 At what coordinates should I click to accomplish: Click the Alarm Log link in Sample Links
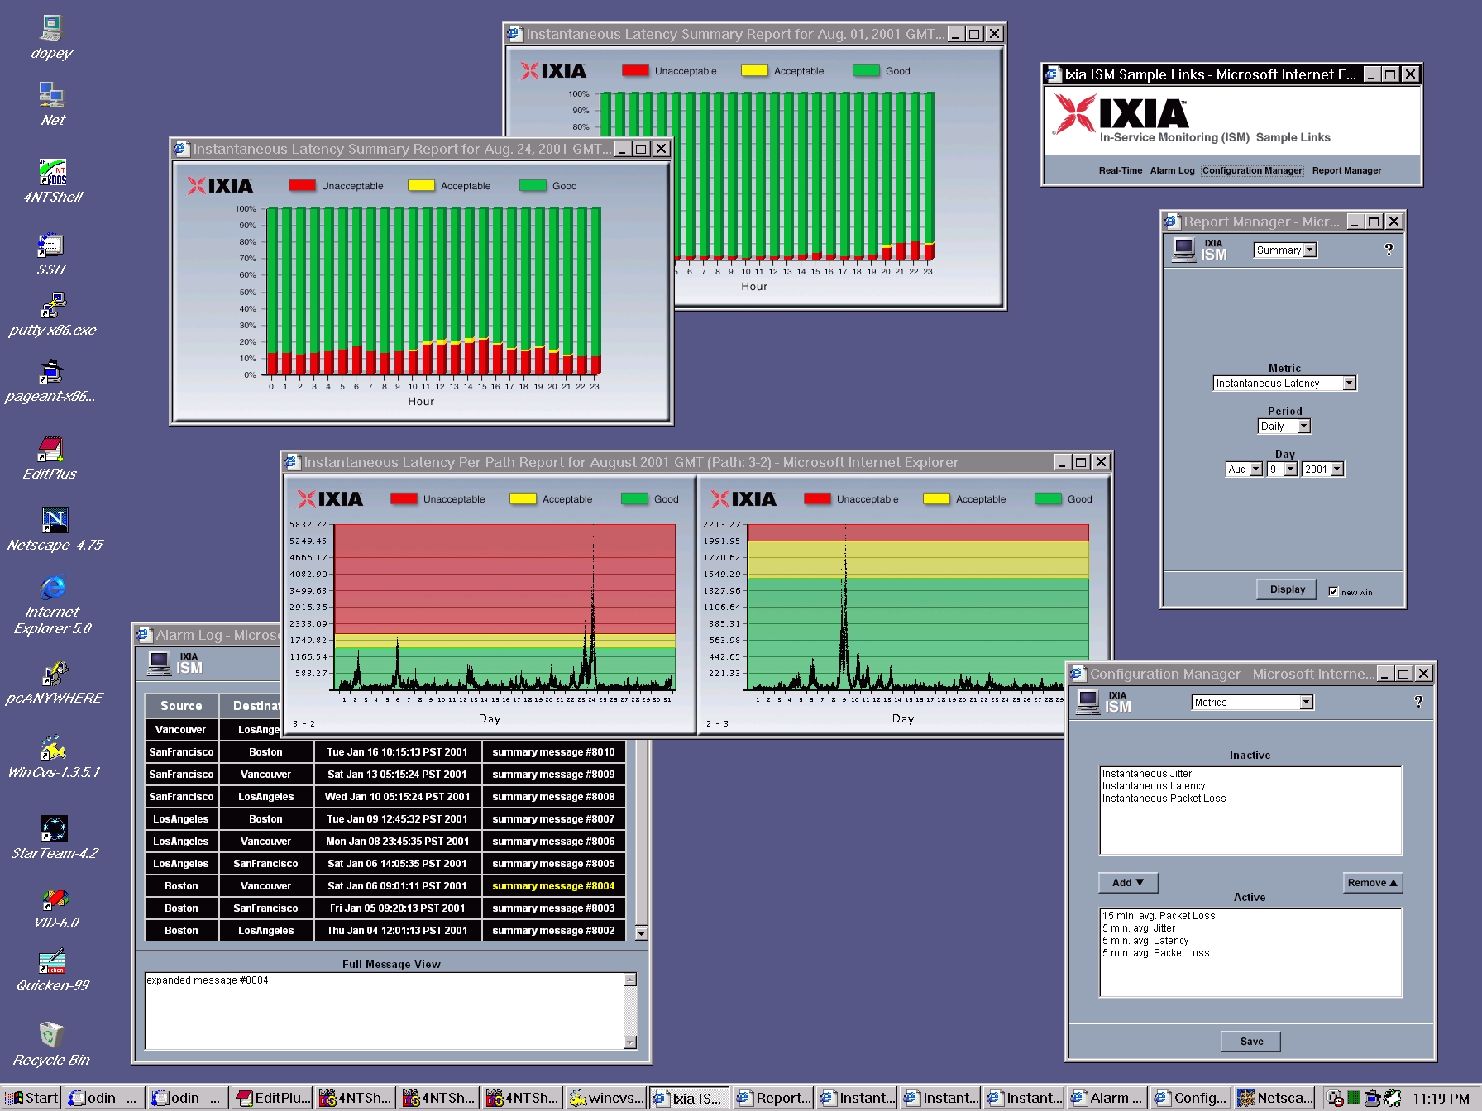1172,170
